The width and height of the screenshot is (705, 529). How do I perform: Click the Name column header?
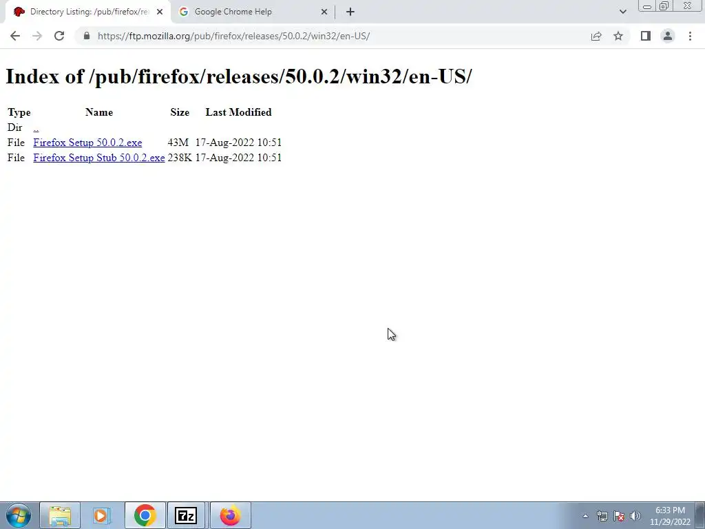click(99, 112)
